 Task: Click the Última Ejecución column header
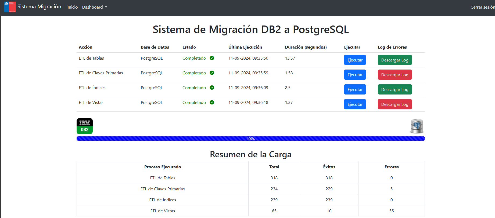click(245, 47)
